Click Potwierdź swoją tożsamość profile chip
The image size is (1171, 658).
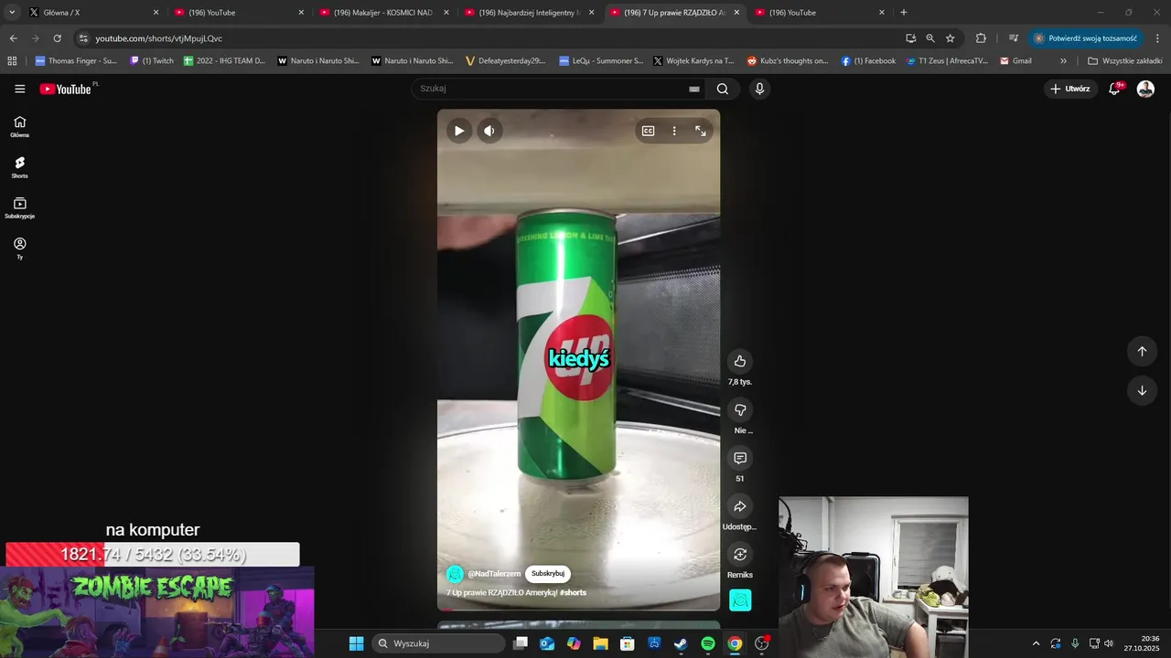tap(1088, 38)
